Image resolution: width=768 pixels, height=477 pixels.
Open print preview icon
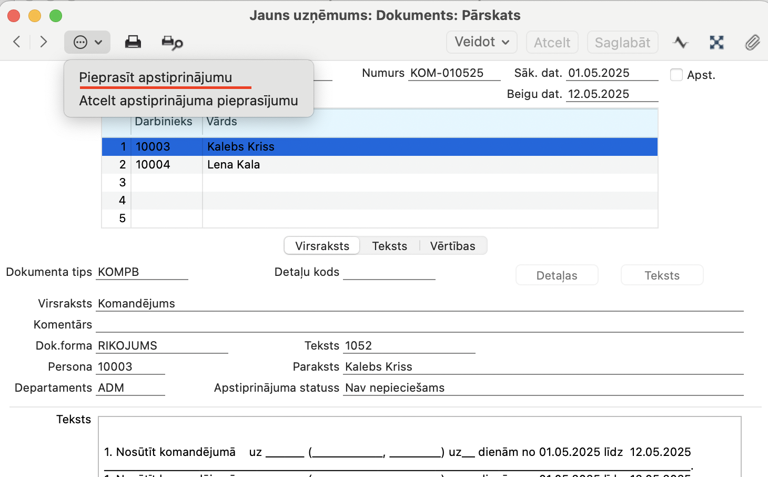[172, 42]
